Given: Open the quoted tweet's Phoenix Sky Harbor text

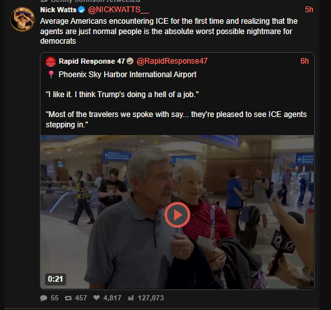Looking at the screenshot, I should (x=127, y=75).
